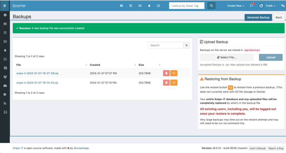Open Settings gear icon in sidebar
Screen dimensions: 286x153
[5, 94]
